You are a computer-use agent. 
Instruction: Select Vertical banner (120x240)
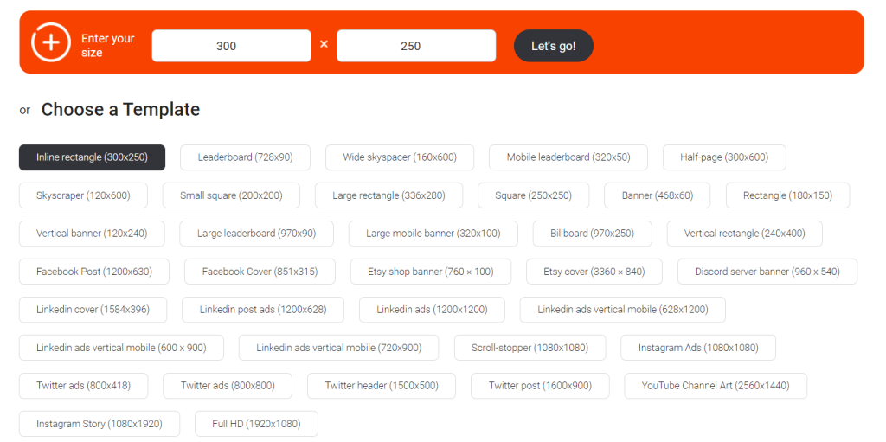pyautogui.click(x=92, y=234)
